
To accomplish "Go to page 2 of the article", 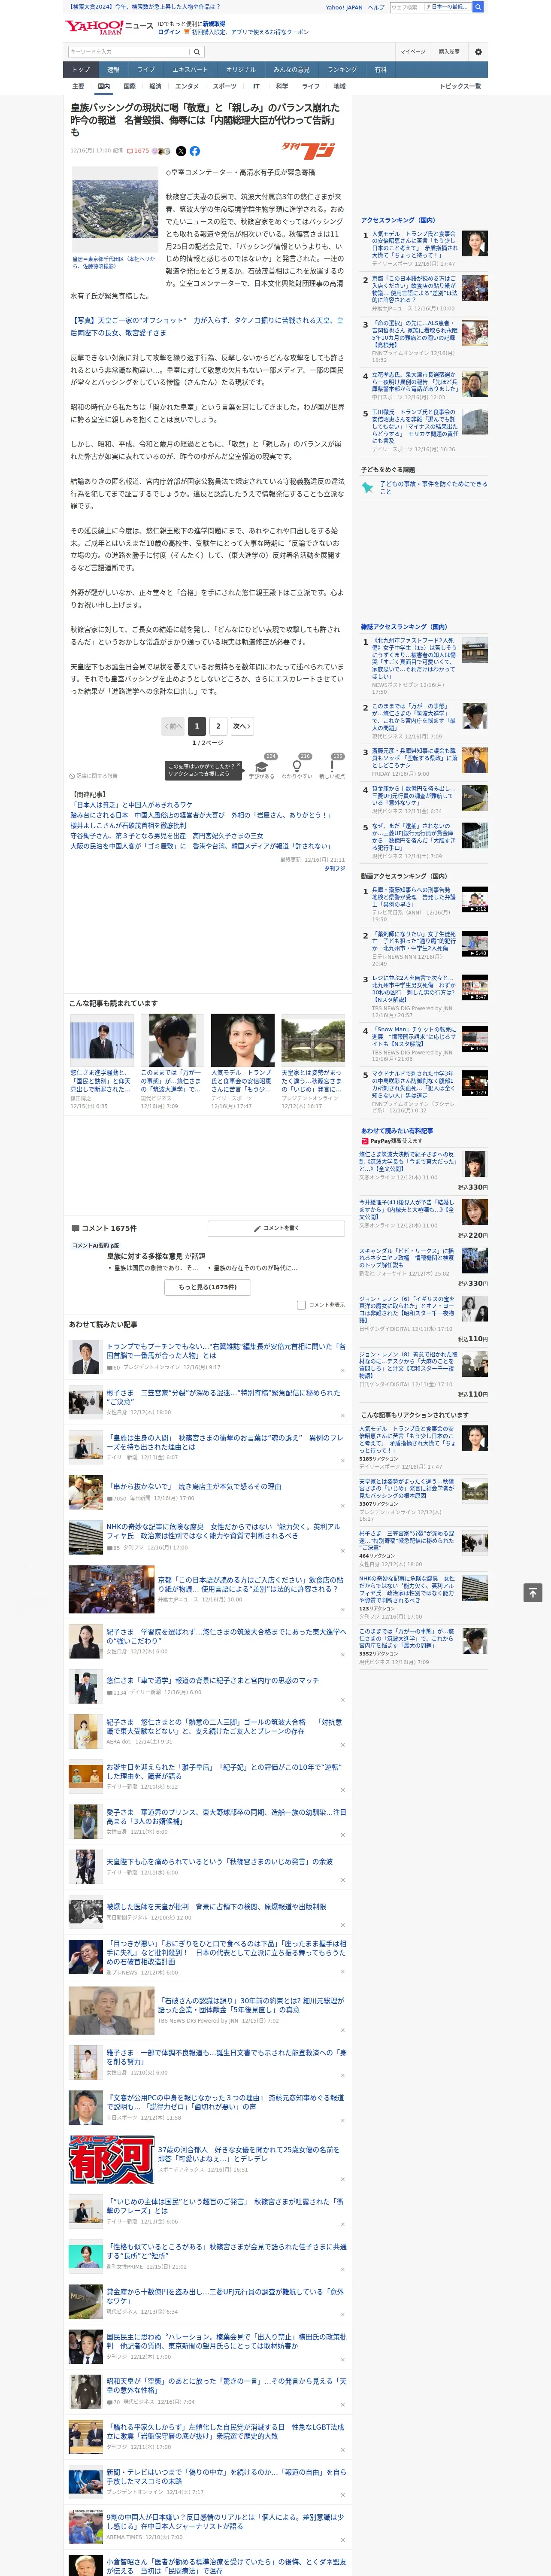I will coord(218,726).
